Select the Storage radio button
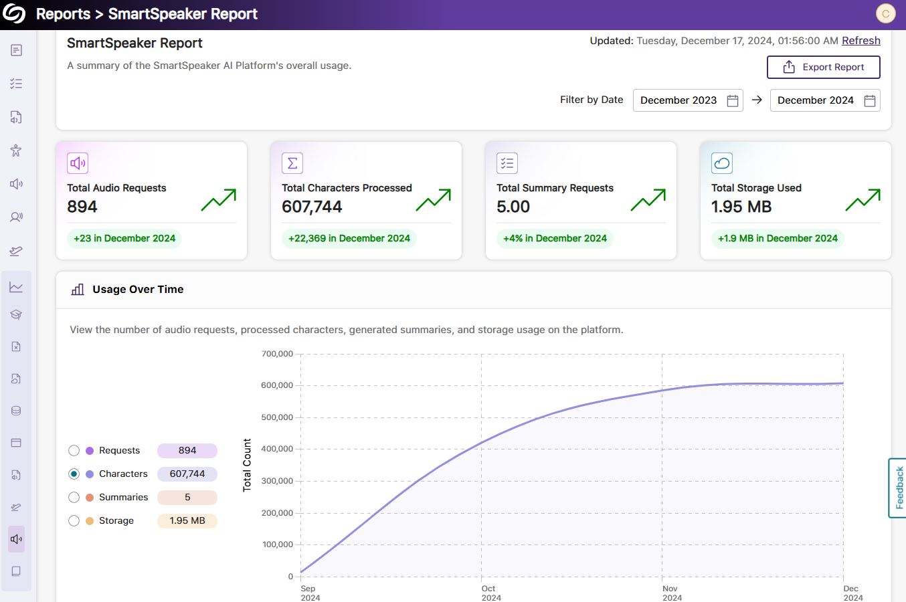Viewport: 906px width, 602px height. [74, 521]
